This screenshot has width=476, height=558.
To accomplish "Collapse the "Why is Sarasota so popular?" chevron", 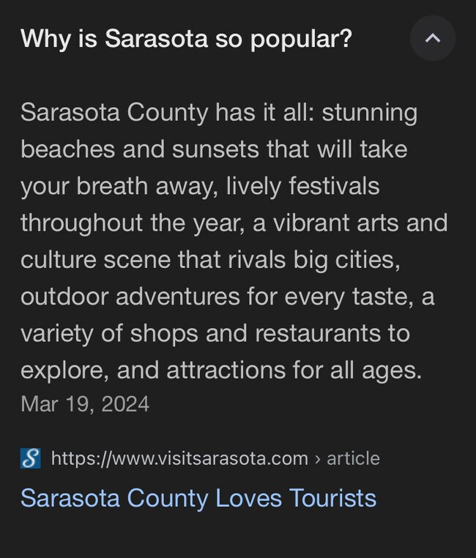I will point(433,38).
